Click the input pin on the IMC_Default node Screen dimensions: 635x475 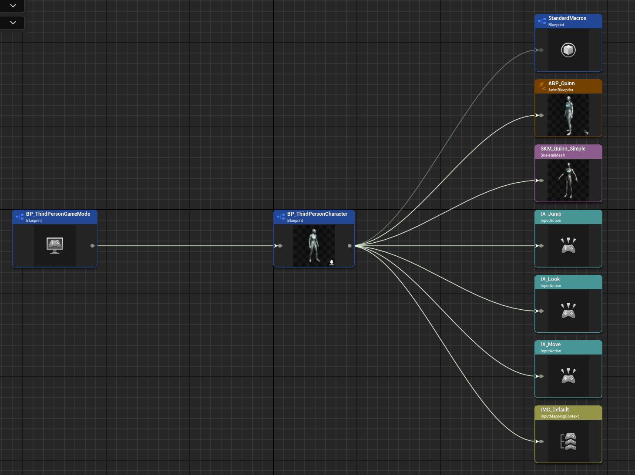coord(541,442)
